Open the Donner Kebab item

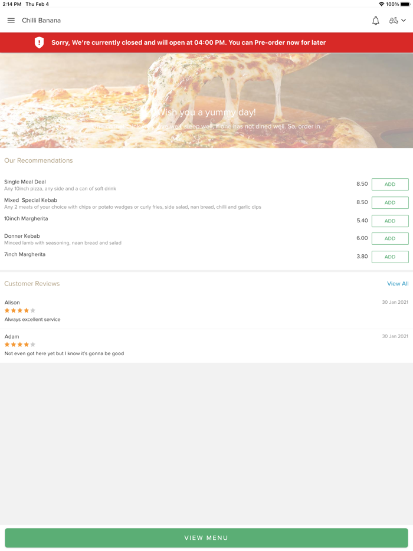click(22, 236)
